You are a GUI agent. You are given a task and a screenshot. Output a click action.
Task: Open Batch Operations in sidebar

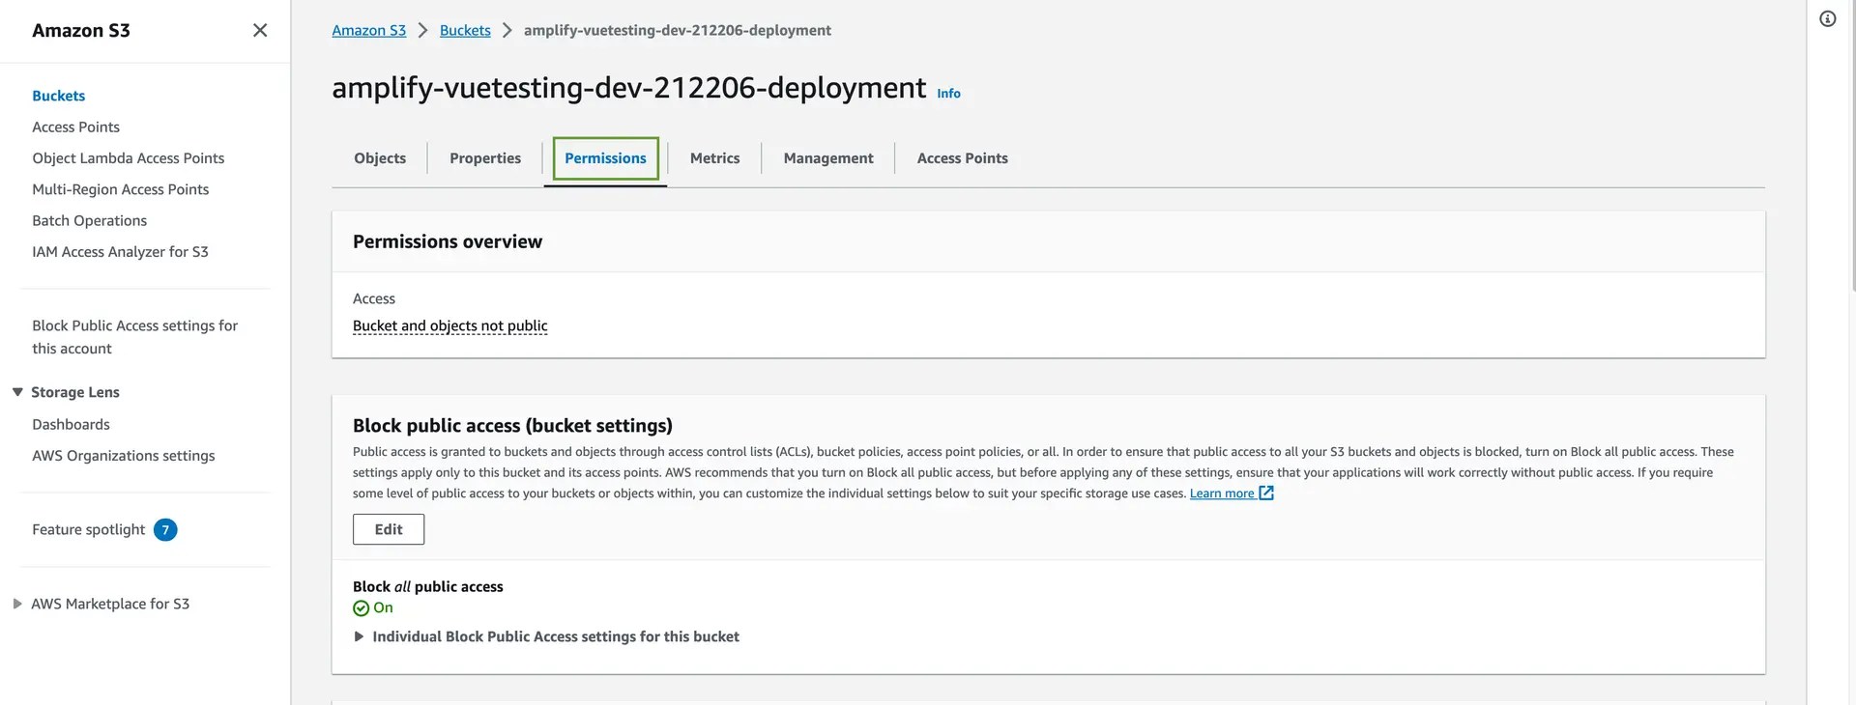[90, 220]
